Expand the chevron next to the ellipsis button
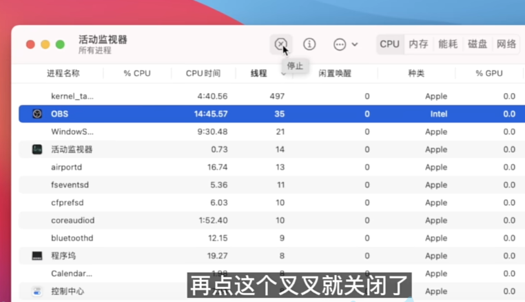The height and width of the screenshot is (302, 525). click(355, 44)
